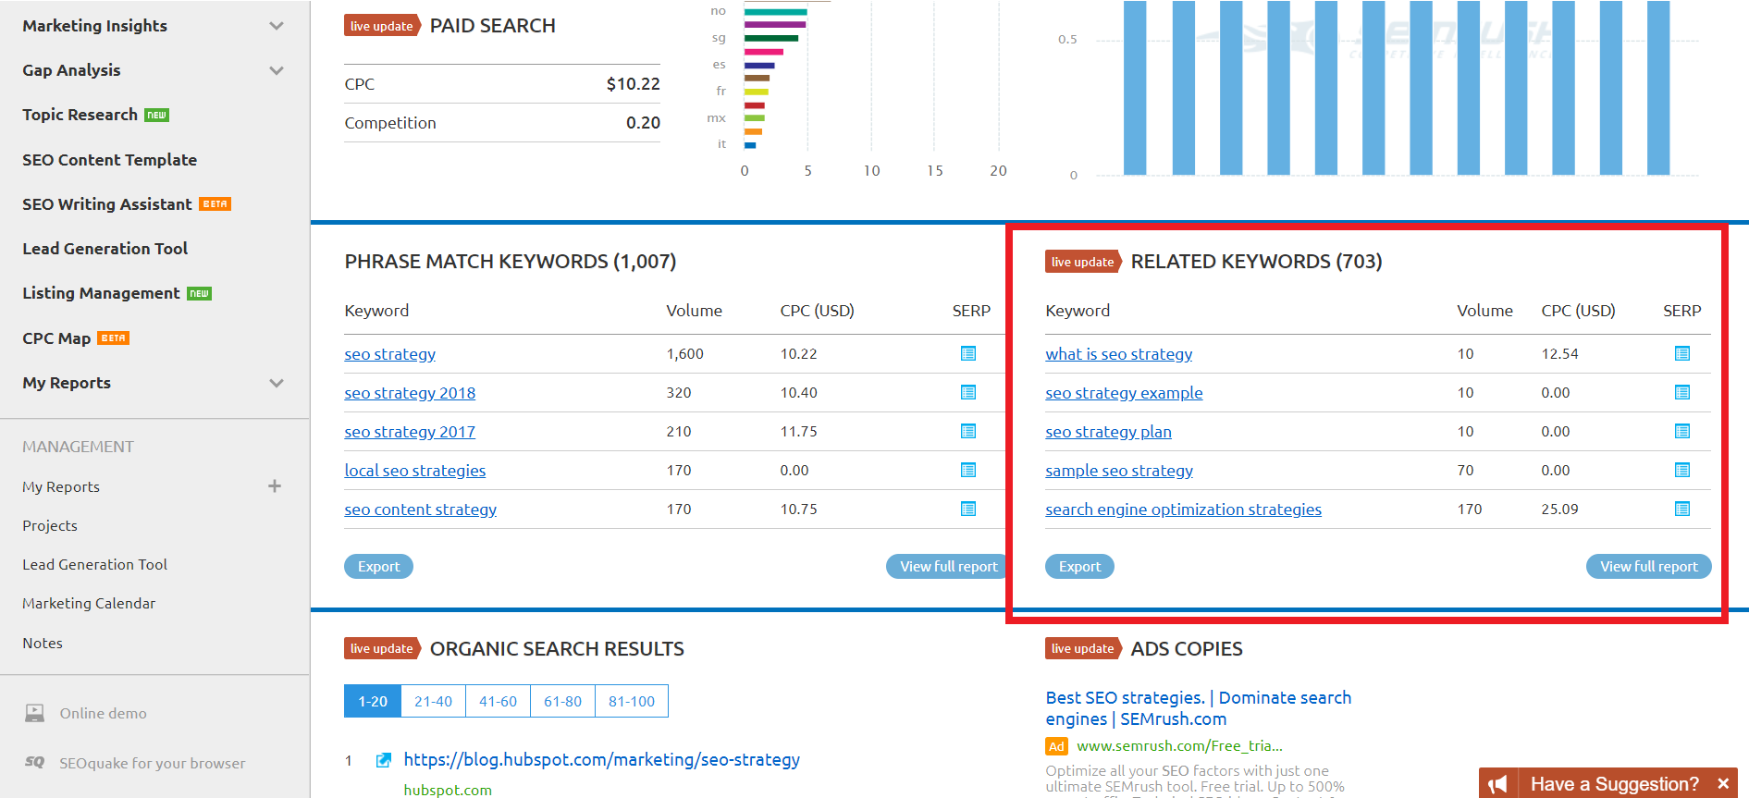Click SERP icon for 'search engine optimization strategies'
1749x798 pixels.
pyautogui.click(x=1681, y=509)
